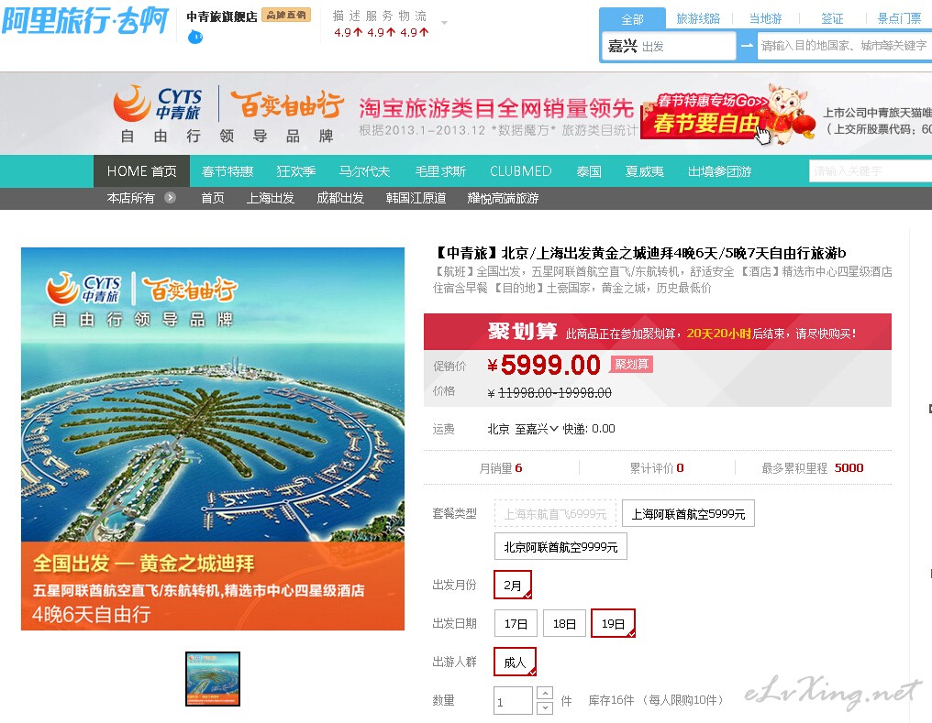Click the 首页 link in the sub-navigation

(x=213, y=198)
